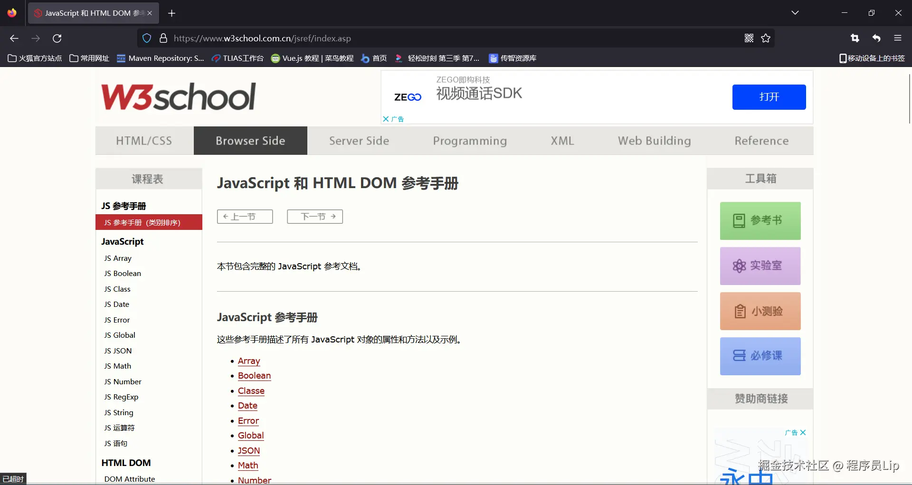Screen dimensions: 912x485
Task: Click the undo arrow toolbar icon
Action: 876,38
